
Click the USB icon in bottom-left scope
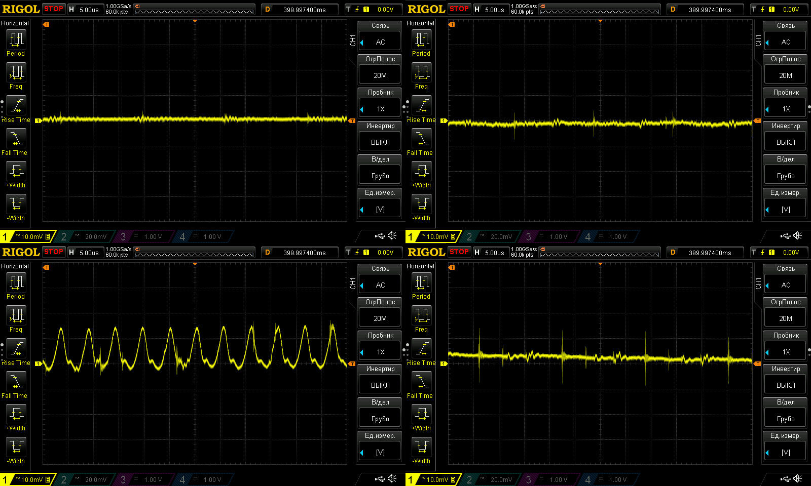tap(380, 479)
